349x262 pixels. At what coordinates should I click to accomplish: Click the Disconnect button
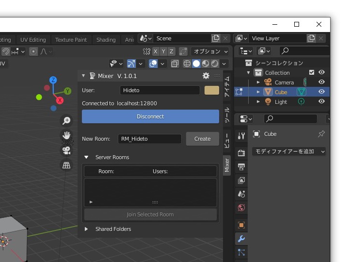coord(150,116)
